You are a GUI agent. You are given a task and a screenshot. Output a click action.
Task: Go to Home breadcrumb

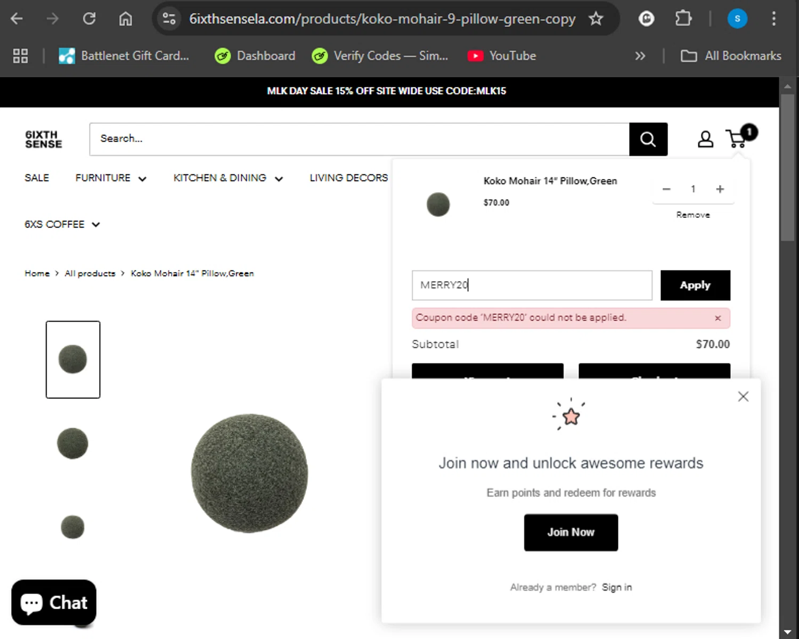[37, 273]
